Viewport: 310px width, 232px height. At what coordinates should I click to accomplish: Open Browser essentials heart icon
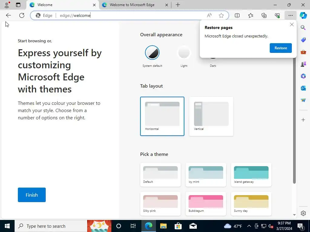click(277, 15)
